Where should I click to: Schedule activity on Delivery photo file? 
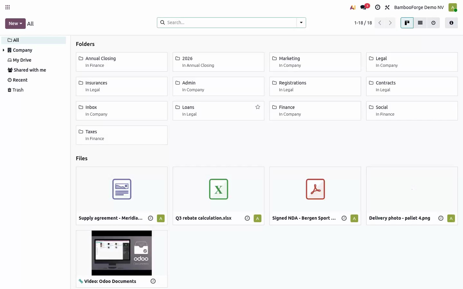(441, 218)
